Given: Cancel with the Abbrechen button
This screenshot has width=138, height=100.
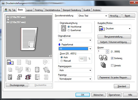Looking at the screenshot, I should (x=99, y=95).
